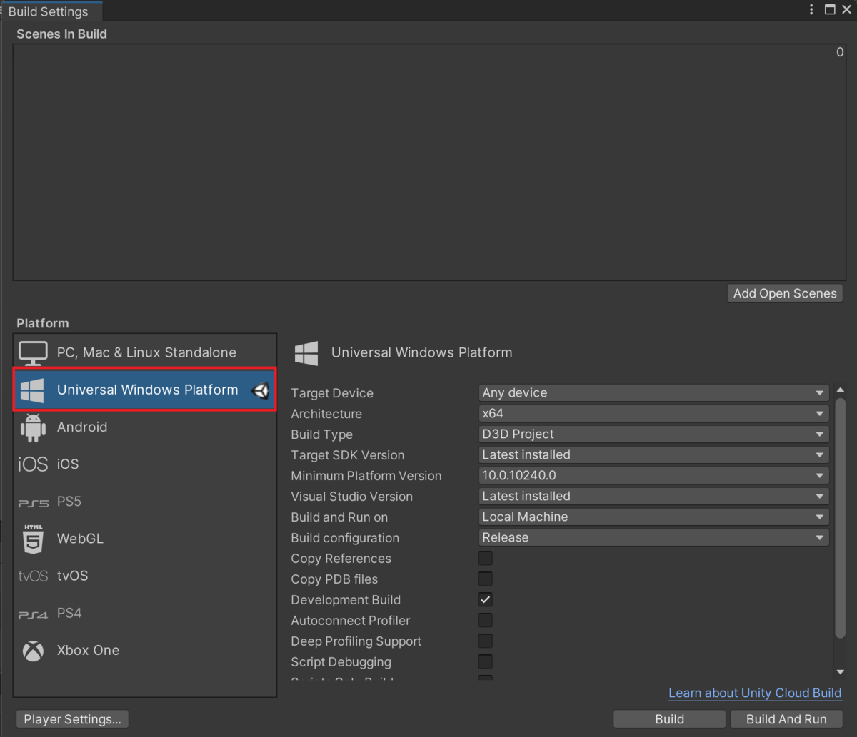Image resolution: width=857 pixels, height=737 pixels.
Task: Maximize the Build Settings window
Action: 830,9
